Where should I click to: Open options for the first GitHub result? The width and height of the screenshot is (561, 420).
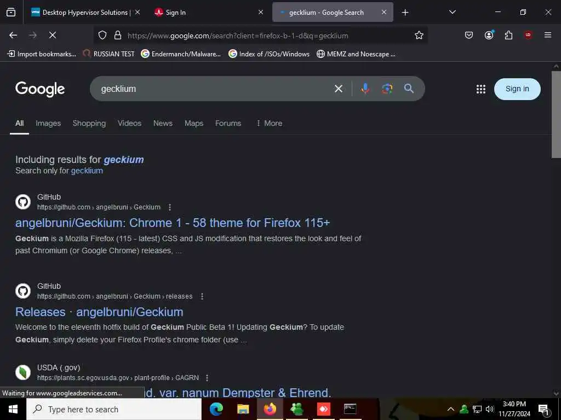(x=170, y=207)
